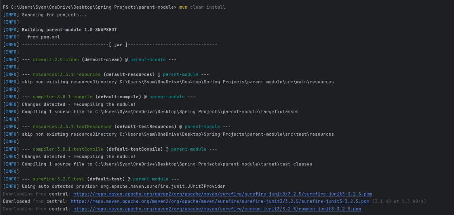Open the Downloaded surefire-junit3 pom link

click(220, 201)
